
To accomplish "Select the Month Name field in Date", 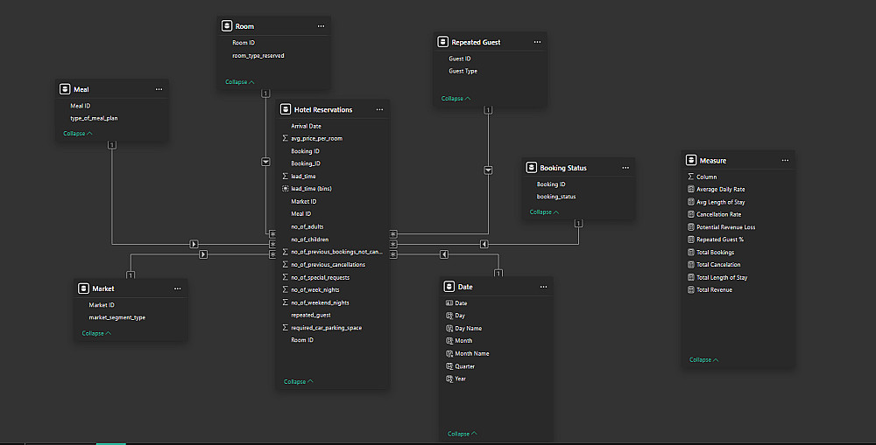I will tap(471, 354).
